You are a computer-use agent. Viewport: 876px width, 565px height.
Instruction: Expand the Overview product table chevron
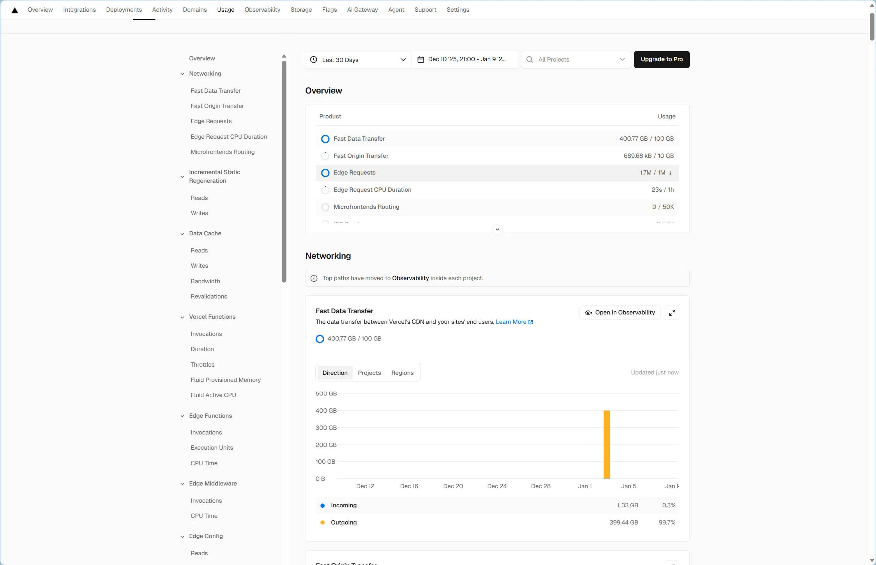tap(497, 229)
